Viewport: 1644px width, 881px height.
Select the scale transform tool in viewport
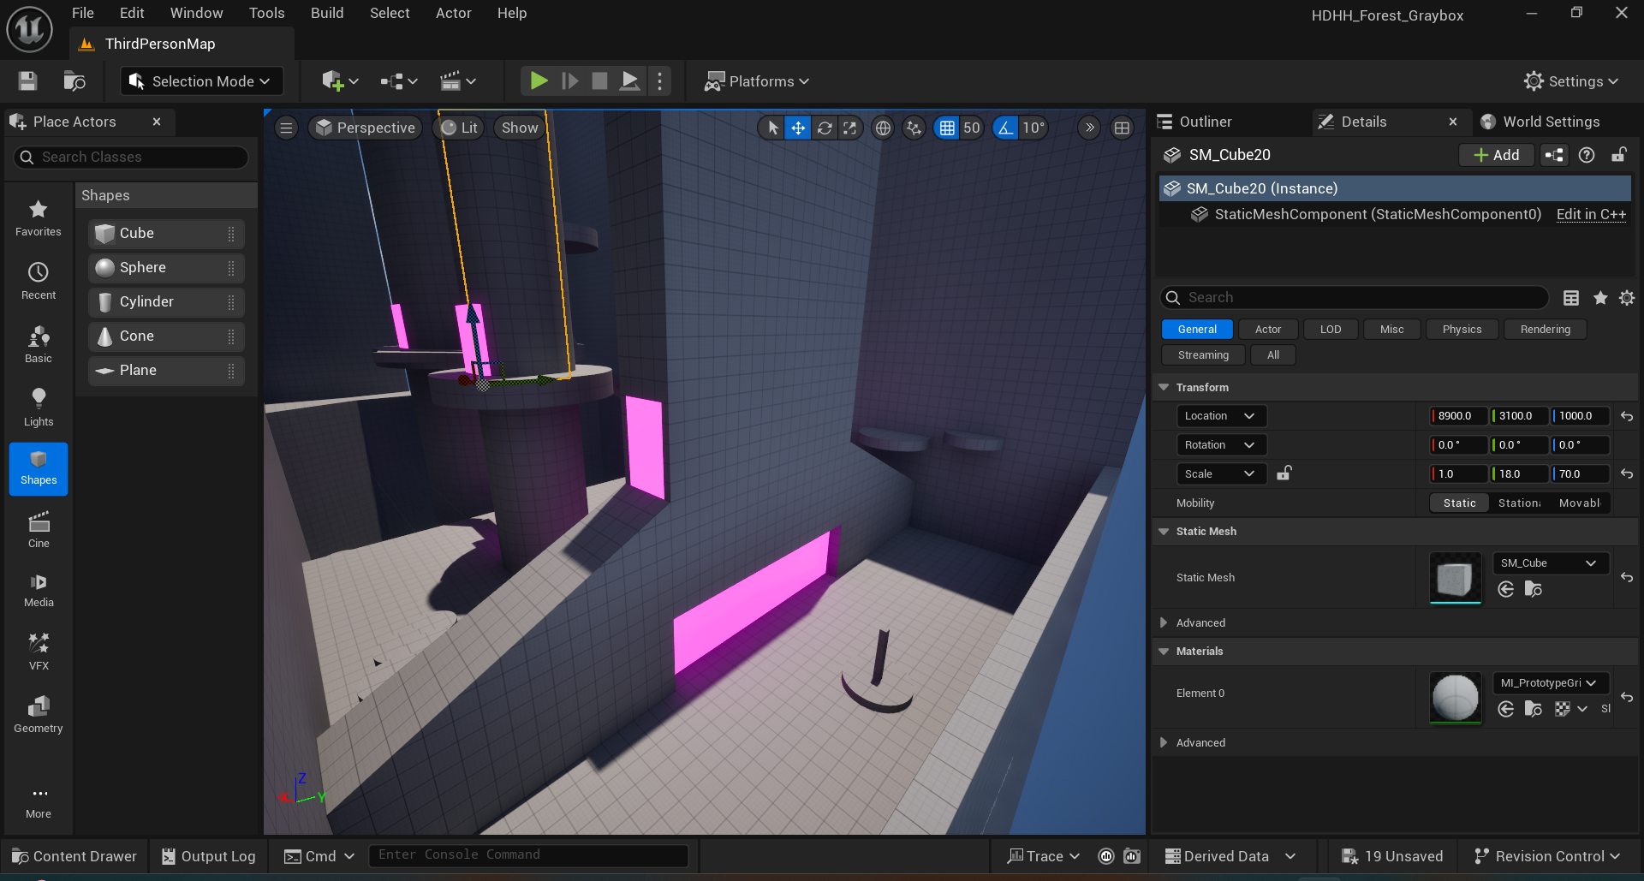(x=849, y=128)
